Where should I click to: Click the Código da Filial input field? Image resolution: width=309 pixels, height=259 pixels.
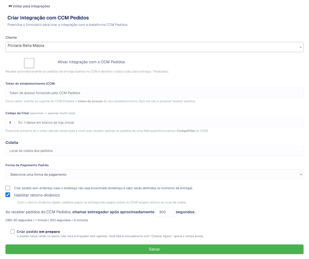click(x=159, y=122)
